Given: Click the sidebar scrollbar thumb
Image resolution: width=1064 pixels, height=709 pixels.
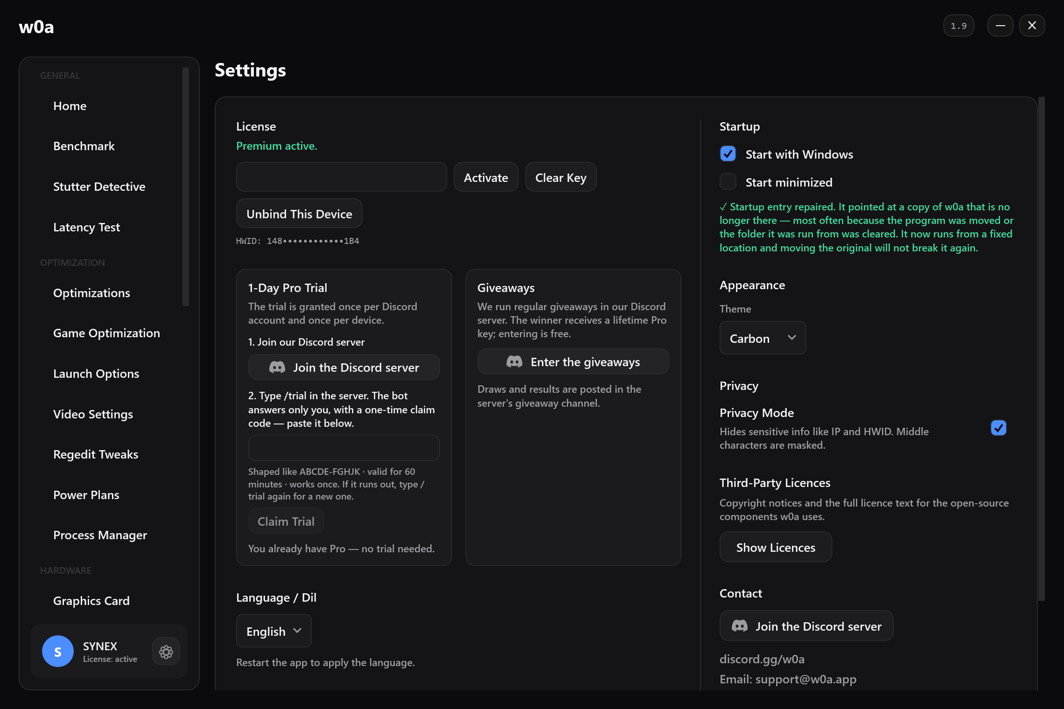Looking at the screenshot, I should (186, 187).
